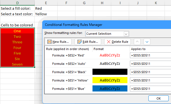
Task: Delete the selected rule
Action: [x=117, y=42]
